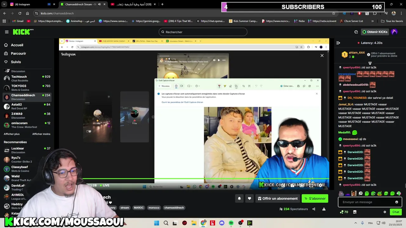Open the Tachtouch channel
This screenshot has width=406, height=228.
tap(27, 79)
